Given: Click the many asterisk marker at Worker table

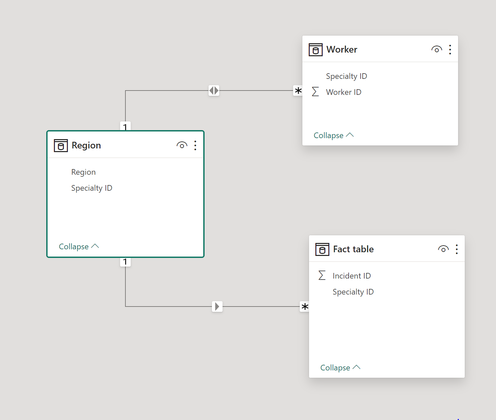Looking at the screenshot, I should (298, 91).
